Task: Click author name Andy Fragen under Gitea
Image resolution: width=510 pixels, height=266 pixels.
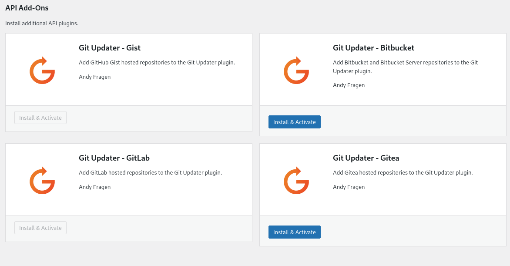Action: (x=349, y=187)
